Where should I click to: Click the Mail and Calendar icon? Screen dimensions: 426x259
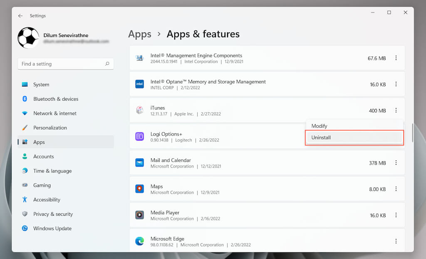pyautogui.click(x=140, y=163)
